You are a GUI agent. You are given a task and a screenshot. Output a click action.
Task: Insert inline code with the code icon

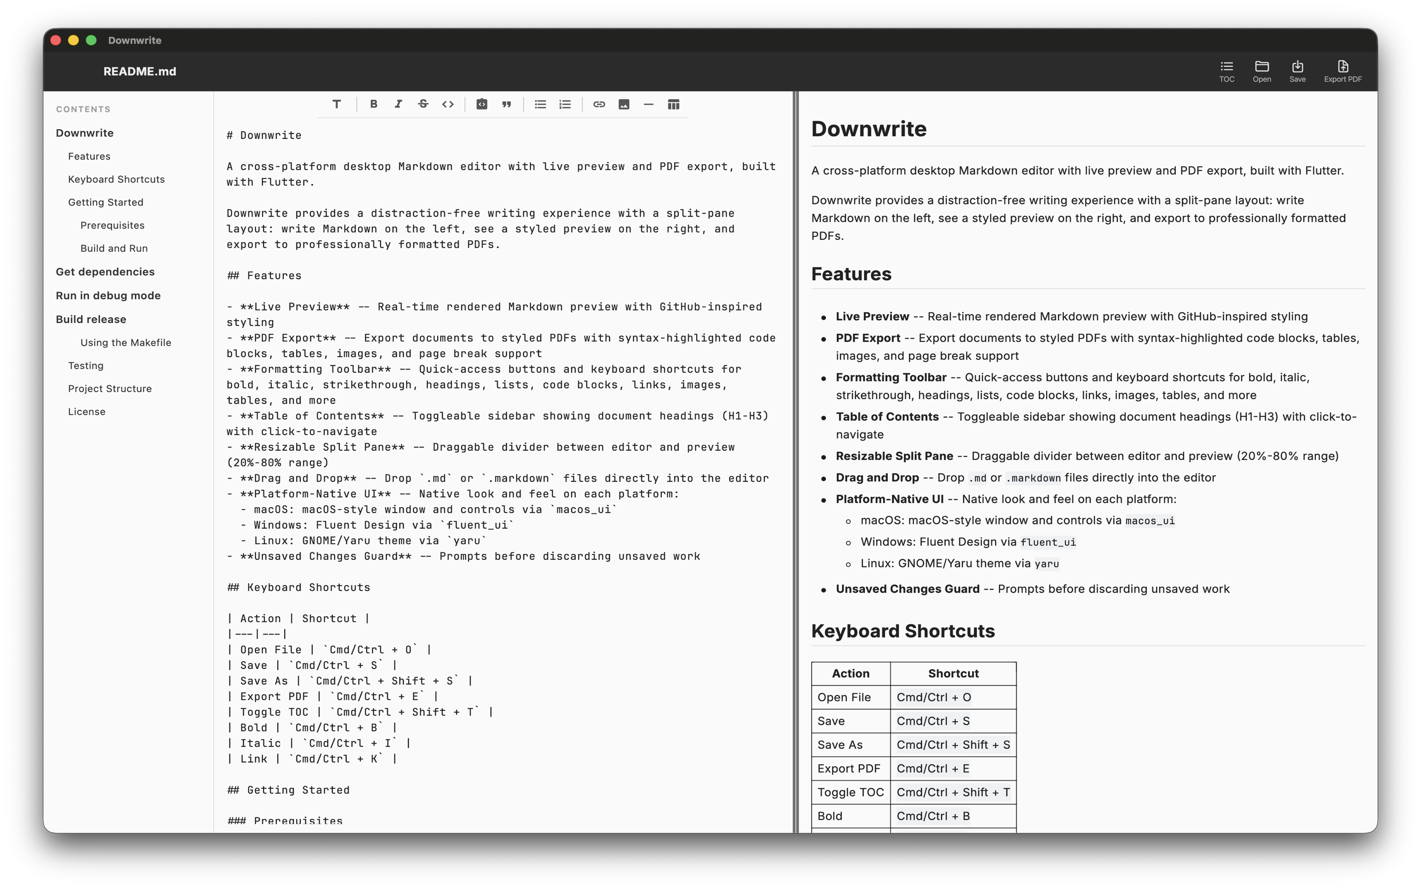(448, 104)
